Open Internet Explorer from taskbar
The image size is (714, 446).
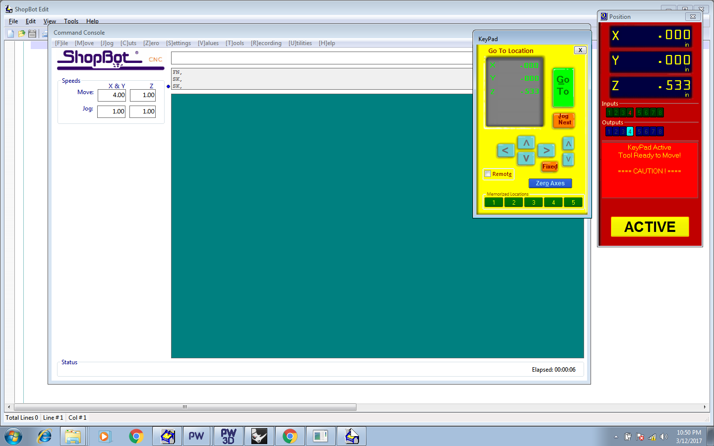(45, 436)
